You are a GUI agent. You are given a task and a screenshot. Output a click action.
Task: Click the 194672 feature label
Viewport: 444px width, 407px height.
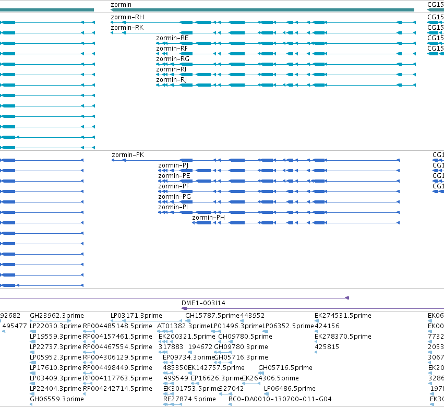tap(200, 347)
